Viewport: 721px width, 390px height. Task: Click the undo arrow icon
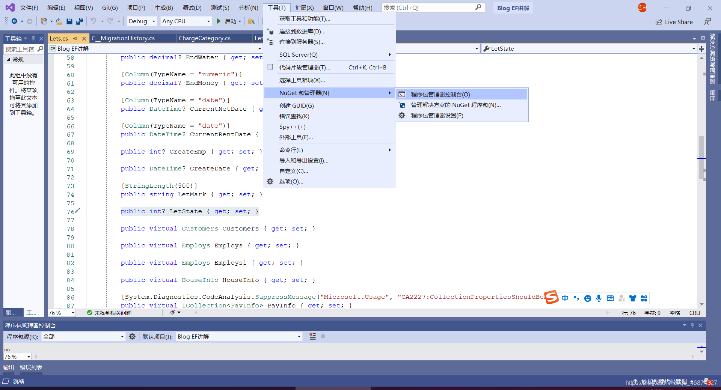click(x=94, y=21)
